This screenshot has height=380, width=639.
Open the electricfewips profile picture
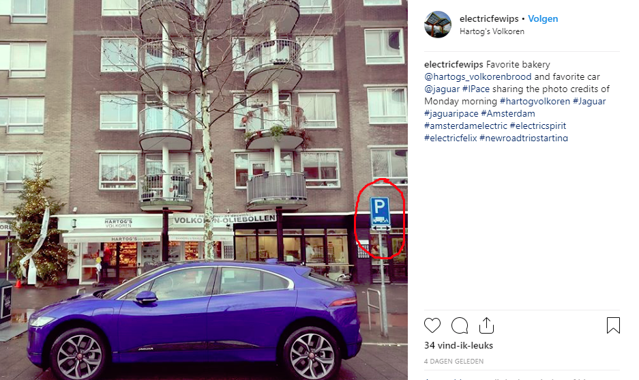[438, 25]
